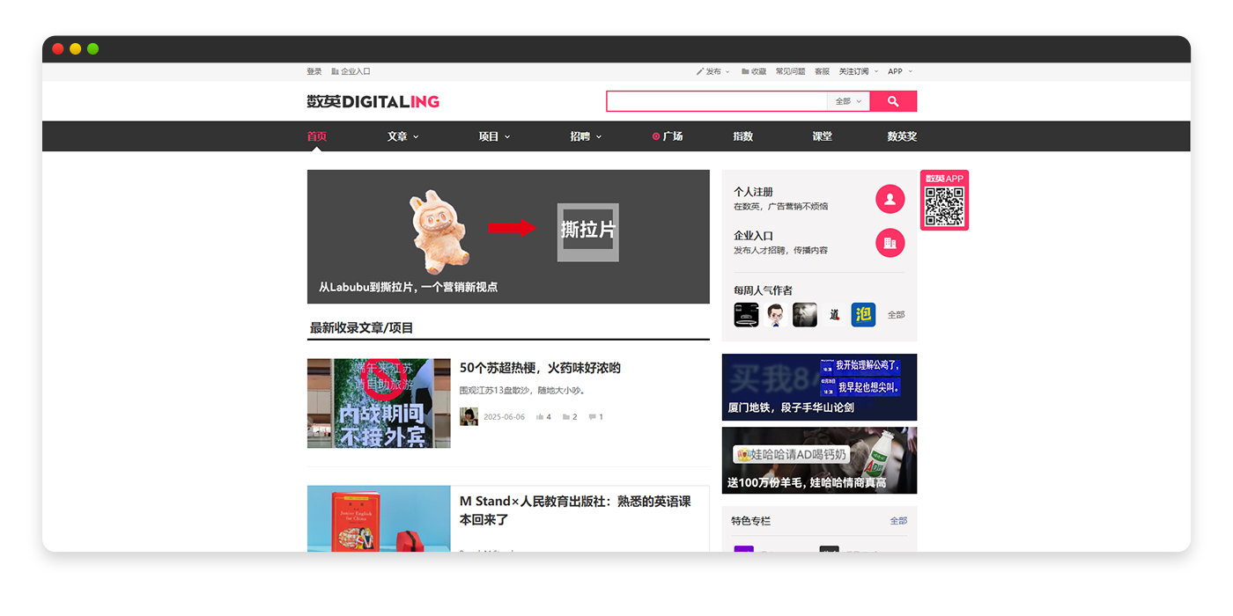Click the magnifier search button
This screenshot has height=616, width=1233.
pos(893,101)
